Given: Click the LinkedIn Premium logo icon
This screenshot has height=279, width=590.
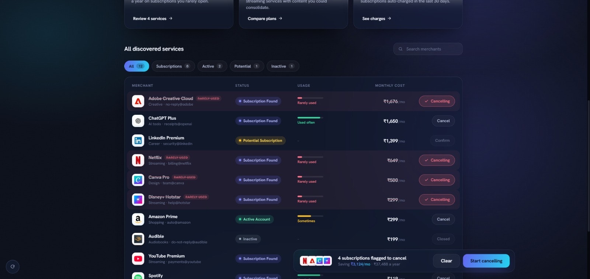Looking at the screenshot, I should [138, 141].
